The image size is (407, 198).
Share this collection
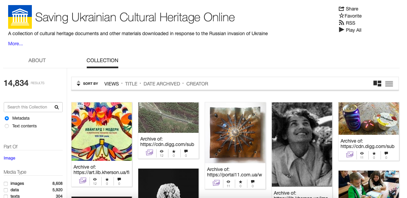click(348, 9)
